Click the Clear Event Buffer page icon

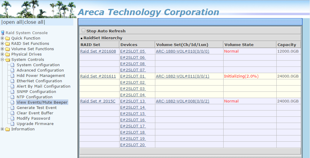point(13,113)
